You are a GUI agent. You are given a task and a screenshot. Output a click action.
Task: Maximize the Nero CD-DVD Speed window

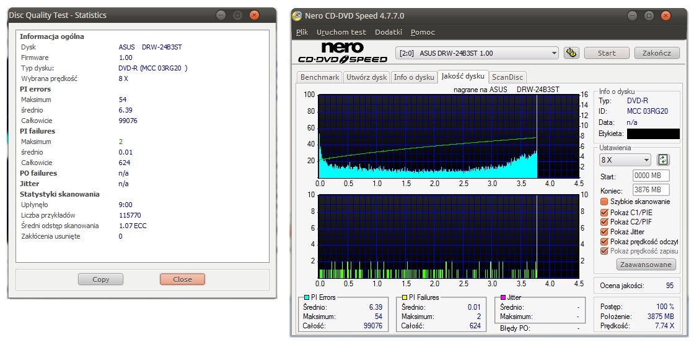click(649, 16)
